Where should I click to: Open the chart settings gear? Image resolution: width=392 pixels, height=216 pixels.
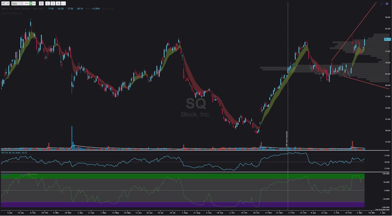pyautogui.click(x=41, y=3)
